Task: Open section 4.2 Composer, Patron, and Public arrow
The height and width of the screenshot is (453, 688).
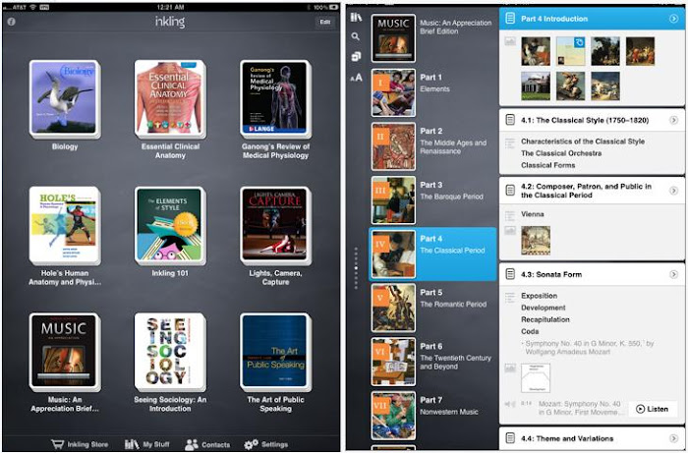Action: point(673,191)
